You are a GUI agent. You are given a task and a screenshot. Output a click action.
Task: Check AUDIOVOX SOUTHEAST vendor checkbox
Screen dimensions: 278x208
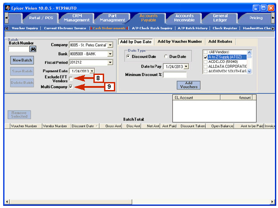(205, 71)
